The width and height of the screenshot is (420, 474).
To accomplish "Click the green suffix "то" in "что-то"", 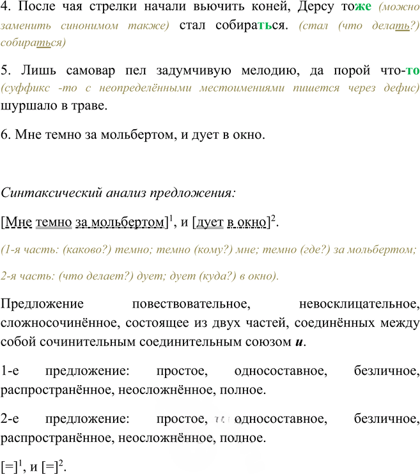I will pos(413,70).
